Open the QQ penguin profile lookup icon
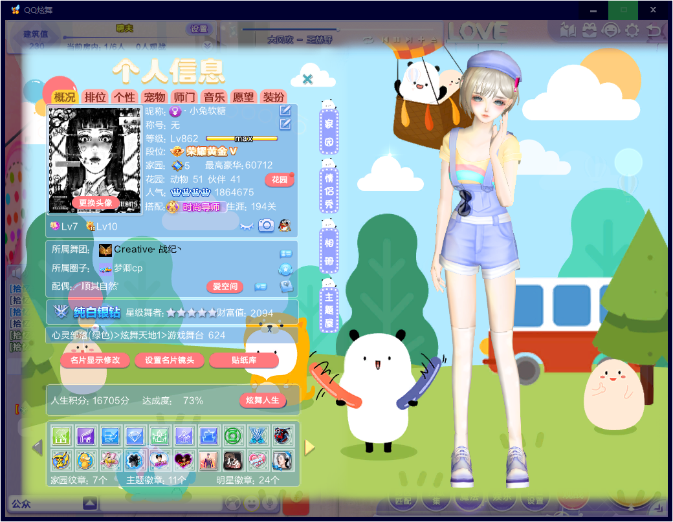The height and width of the screenshot is (522, 673). (285, 225)
